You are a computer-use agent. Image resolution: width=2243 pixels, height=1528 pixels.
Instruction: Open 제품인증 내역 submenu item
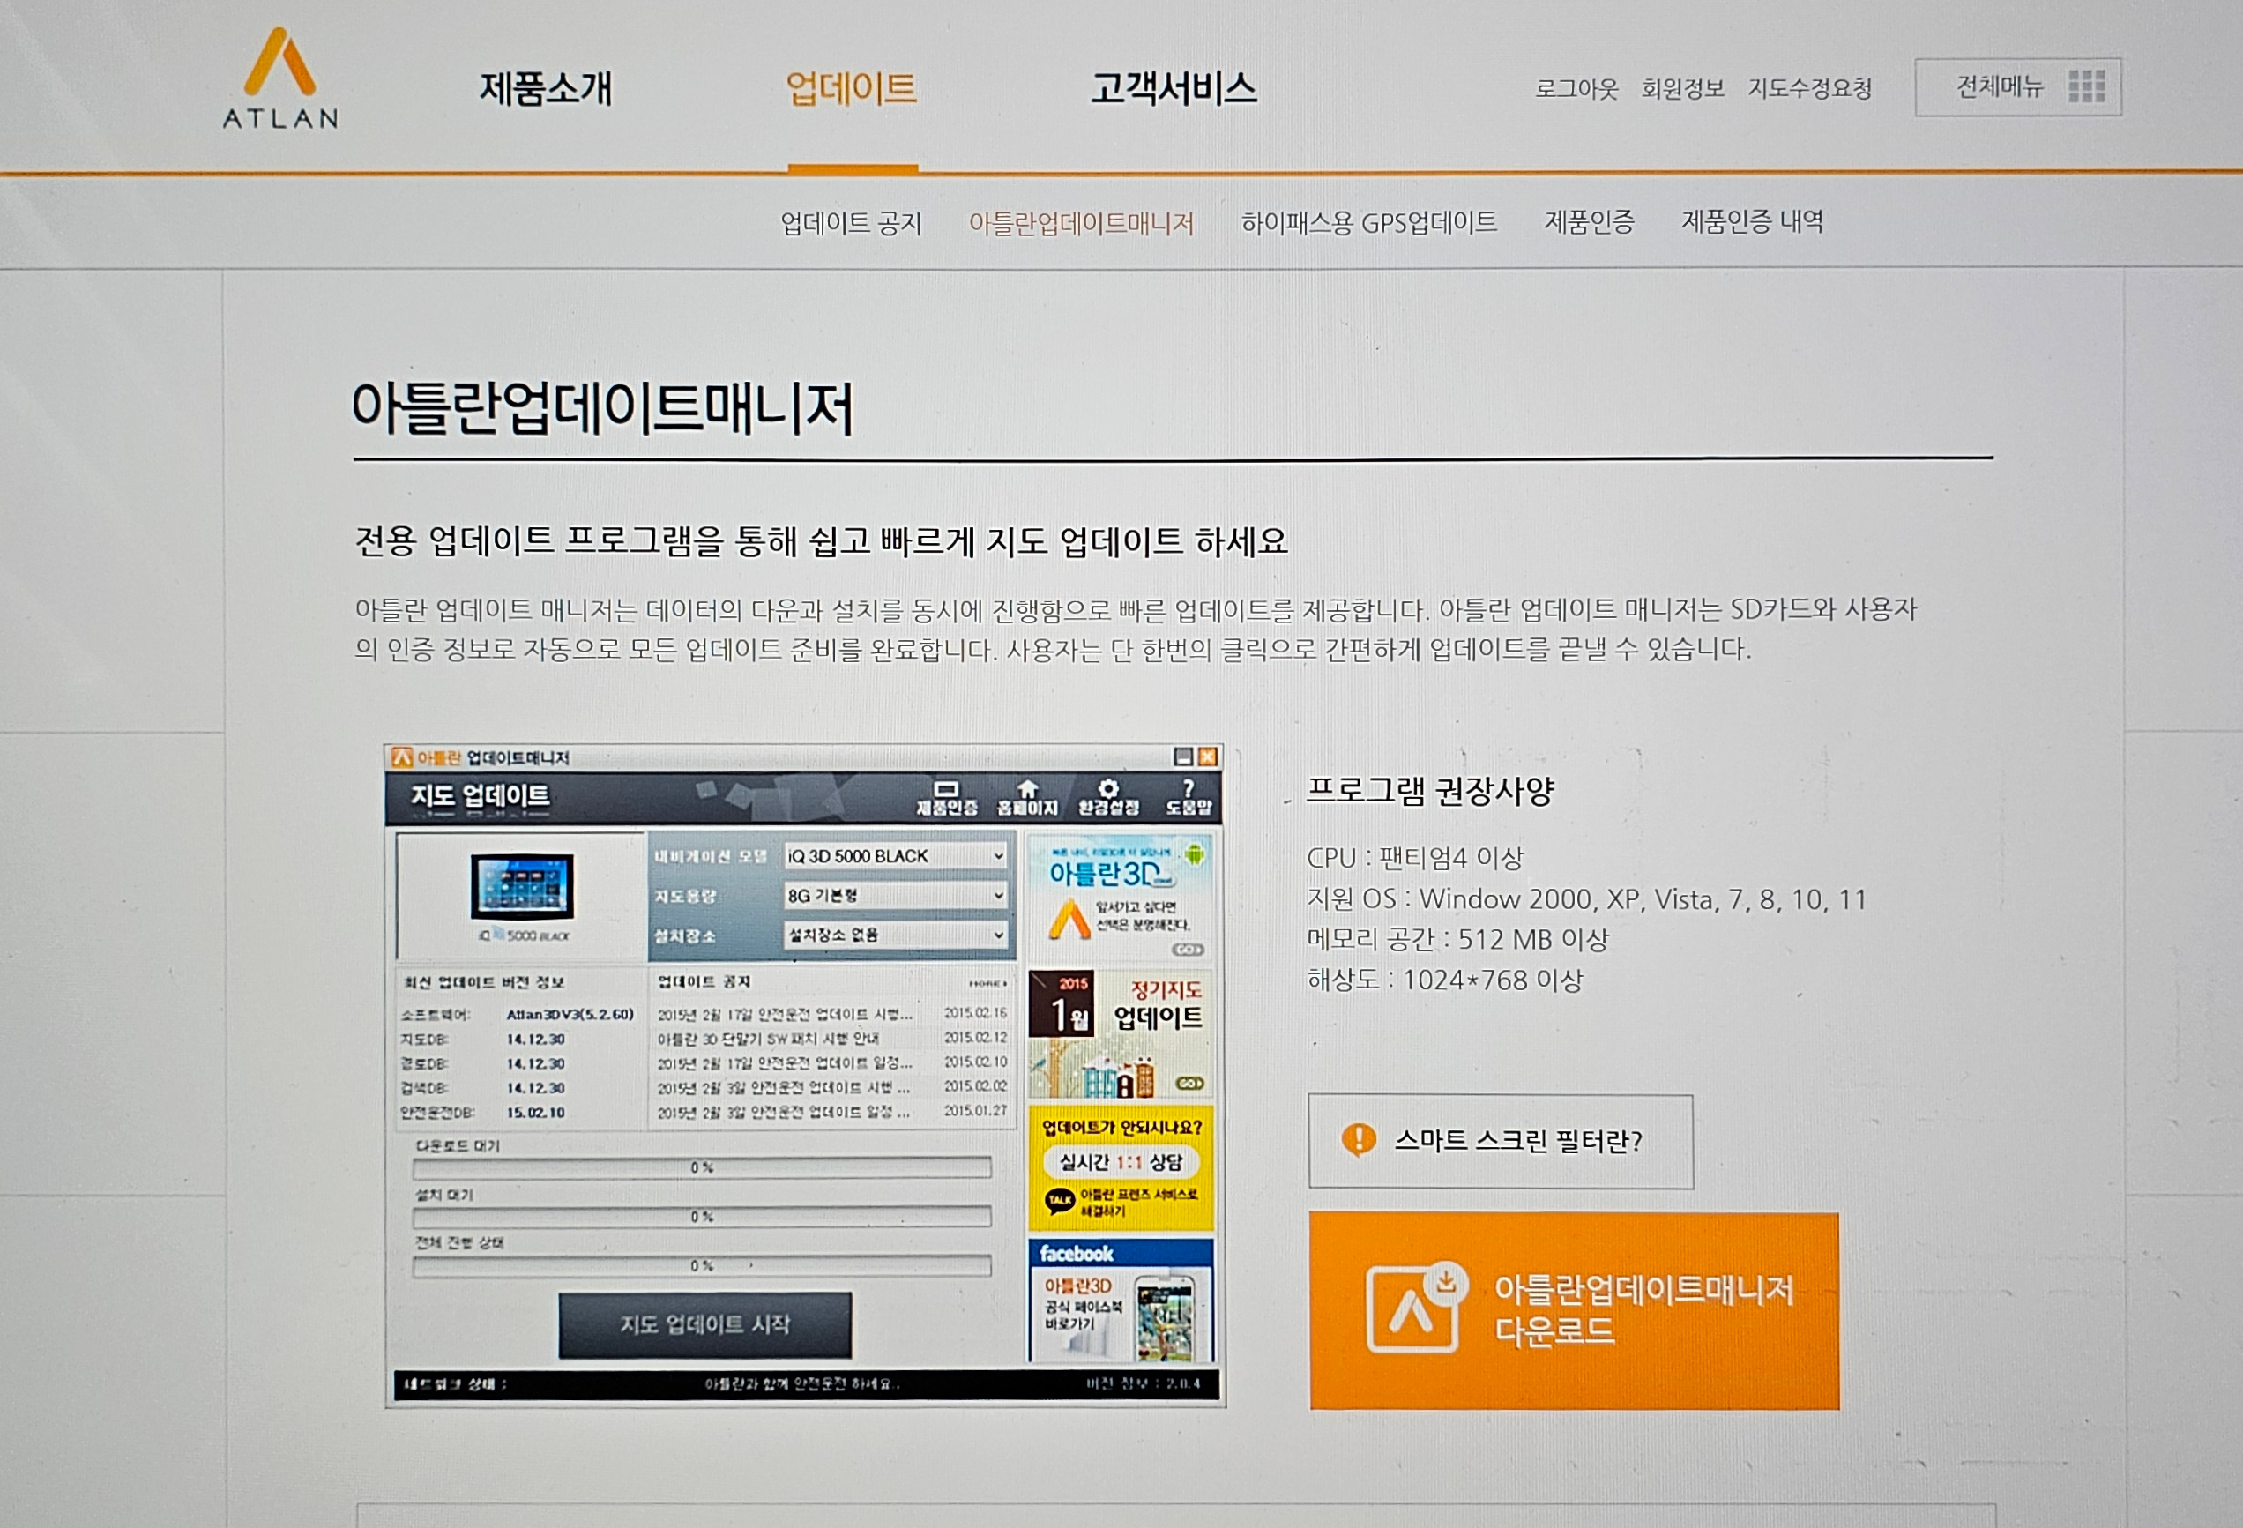coord(1752,222)
